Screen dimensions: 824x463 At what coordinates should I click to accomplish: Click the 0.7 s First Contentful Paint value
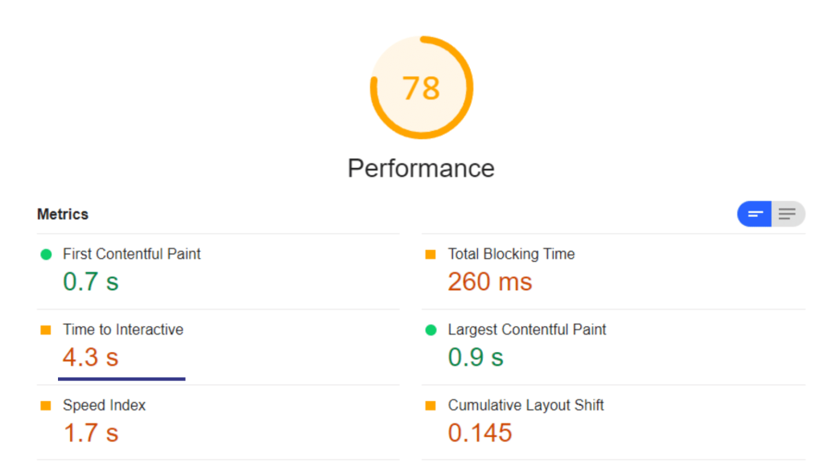coord(89,281)
